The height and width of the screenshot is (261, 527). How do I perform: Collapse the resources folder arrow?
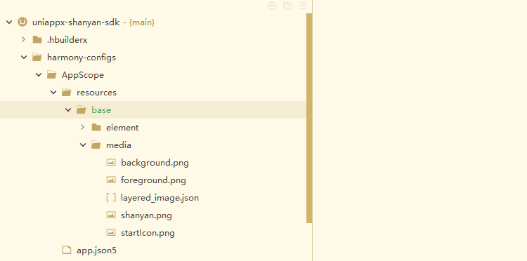coord(53,92)
